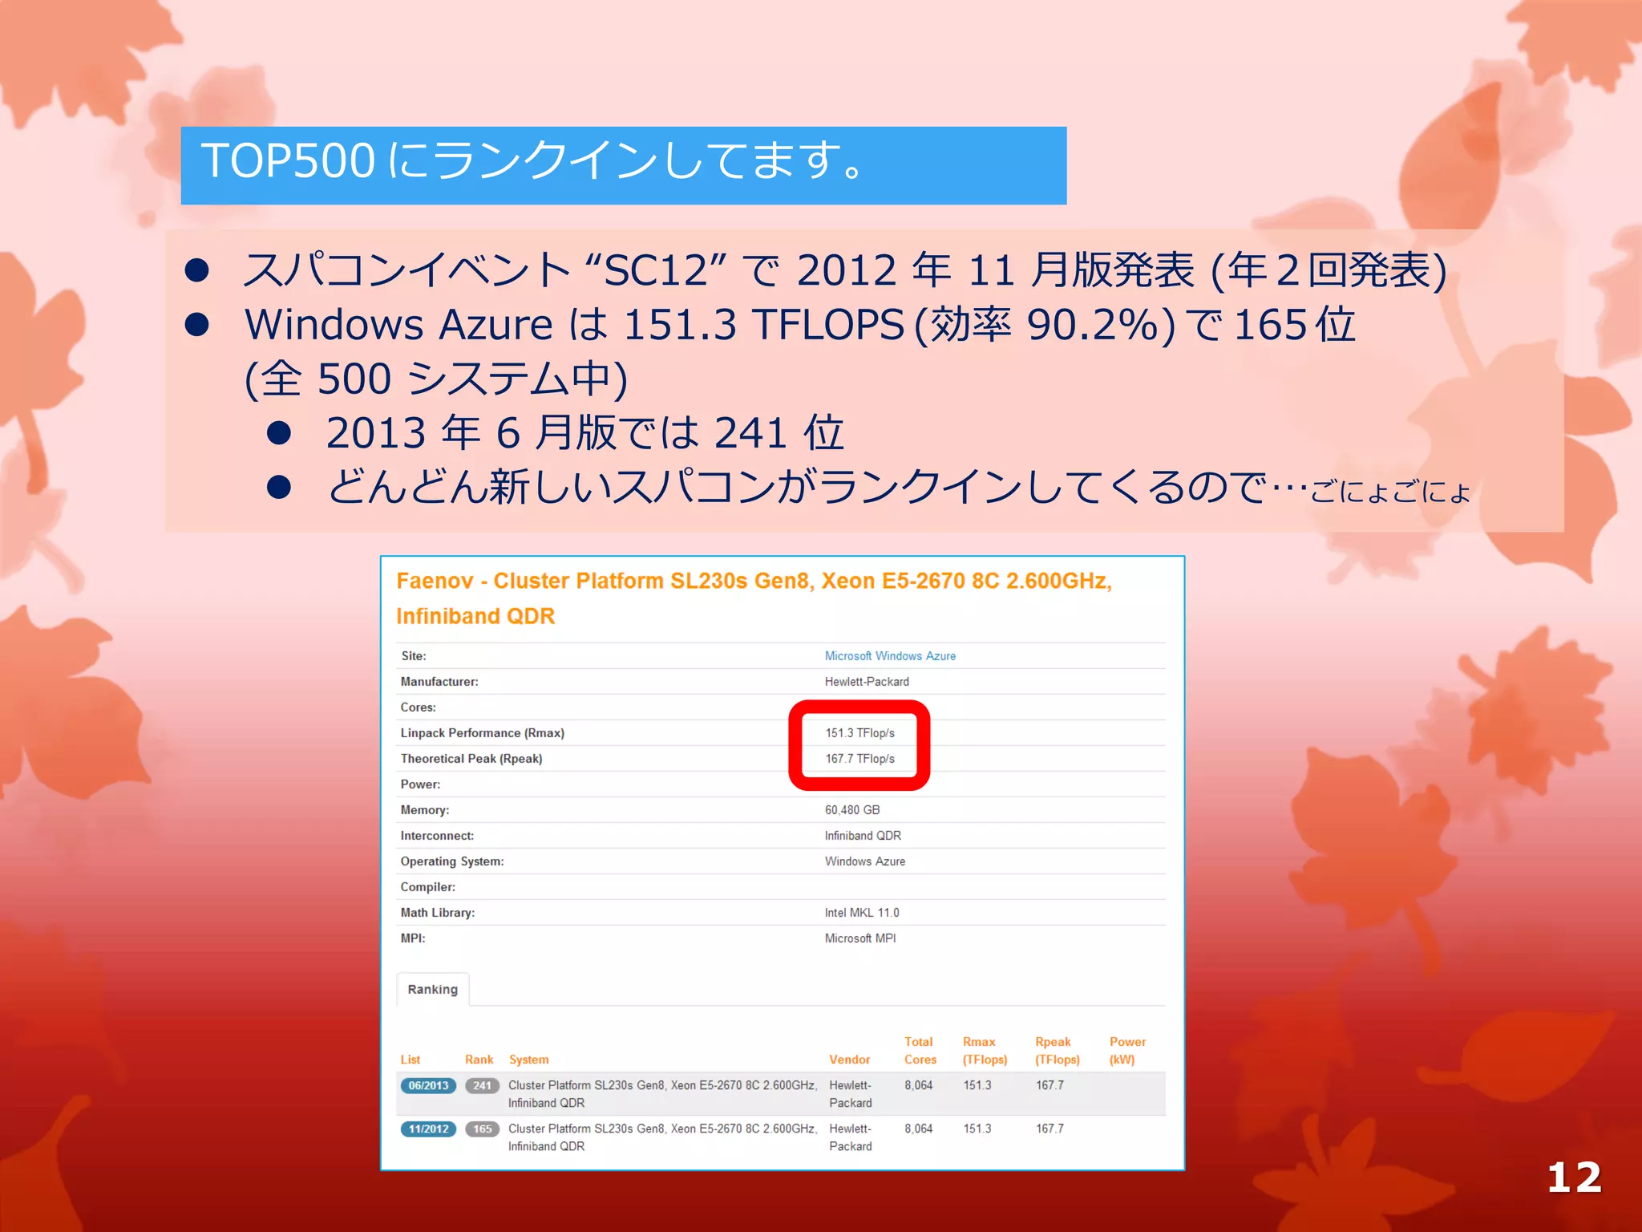This screenshot has height=1232, width=1642.
Task: Click the 11/2012 list badge
Action: click(428, 1129)
